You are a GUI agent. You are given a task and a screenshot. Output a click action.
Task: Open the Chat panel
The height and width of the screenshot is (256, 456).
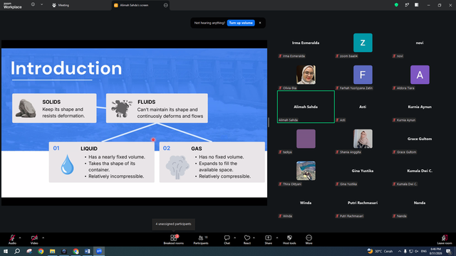pyautogui.click(x=227, y=240)
